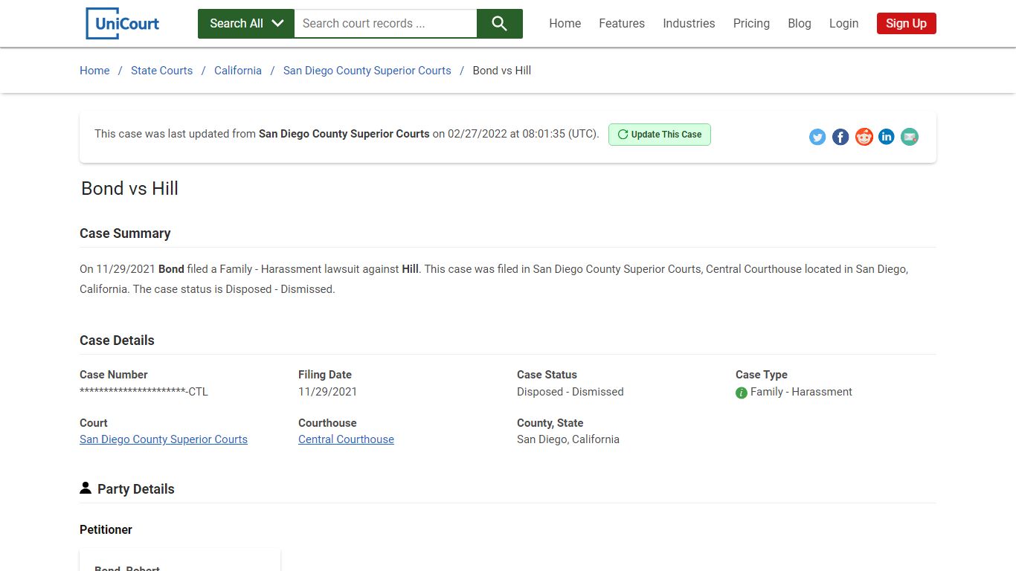Open the UniCourt logo homepage
The width and height of the screenshot is (1016, 571).
(x=123, y=23)
